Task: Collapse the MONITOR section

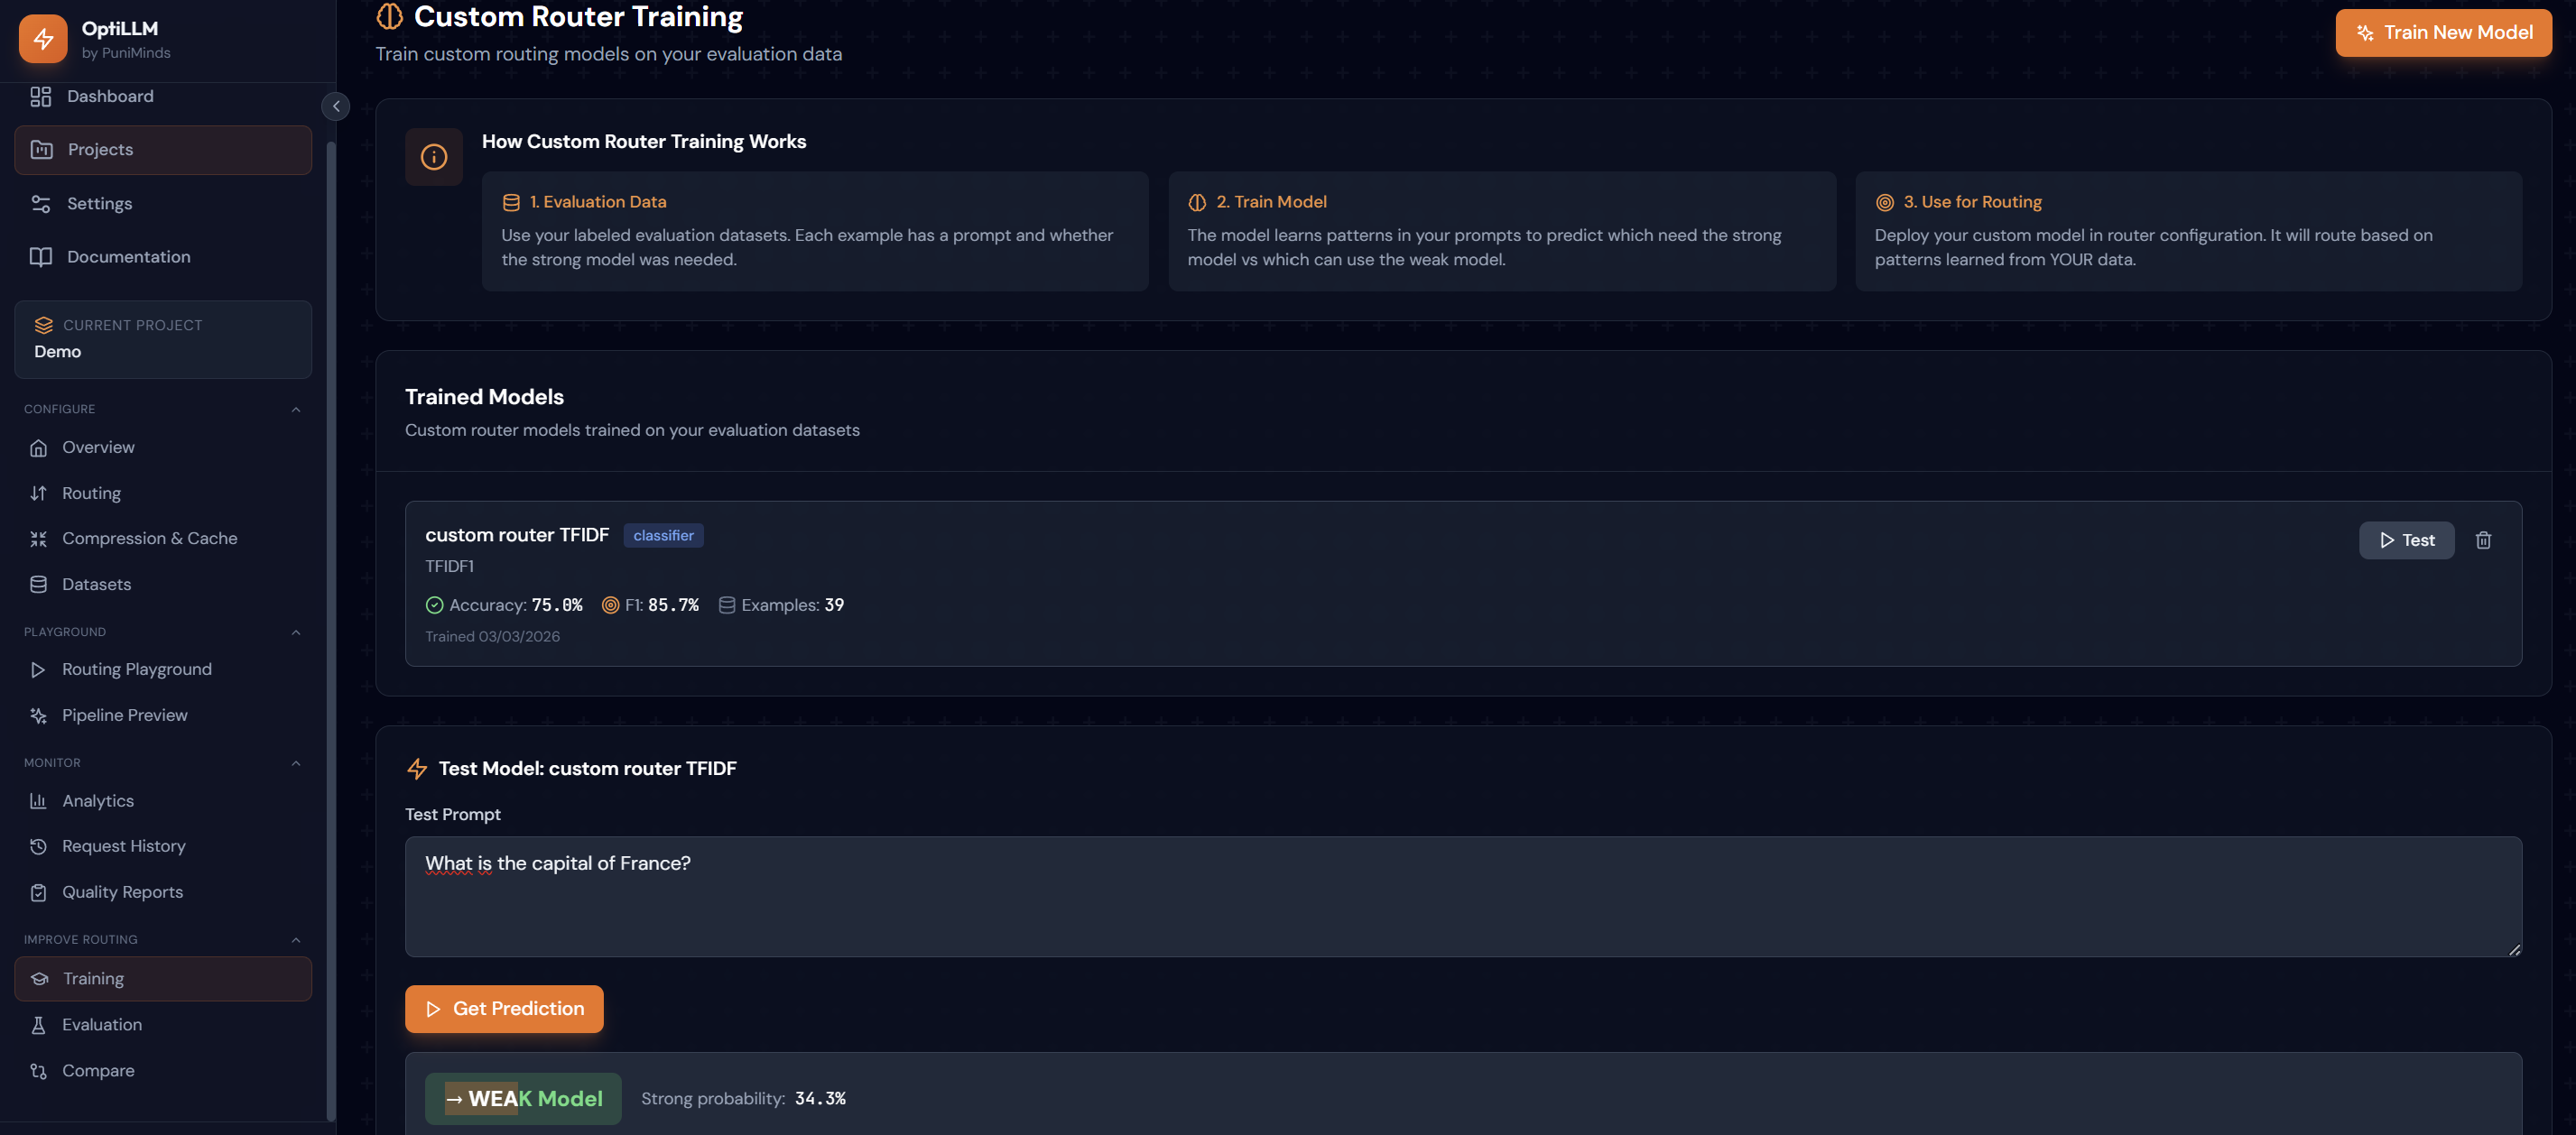Action: tap(296, 764)
